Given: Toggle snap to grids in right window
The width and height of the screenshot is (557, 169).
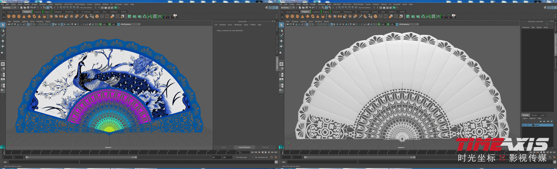Looking at the screenshot, I should point(340,7).
